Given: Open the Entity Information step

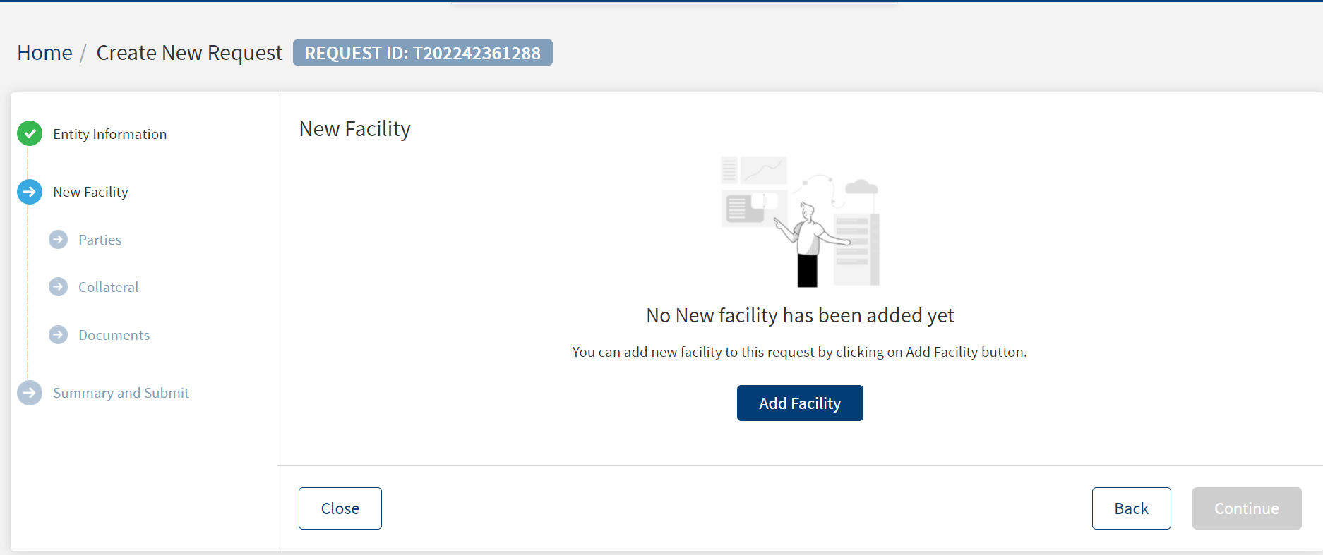Looking at the screenshot, I should (110, 134).
